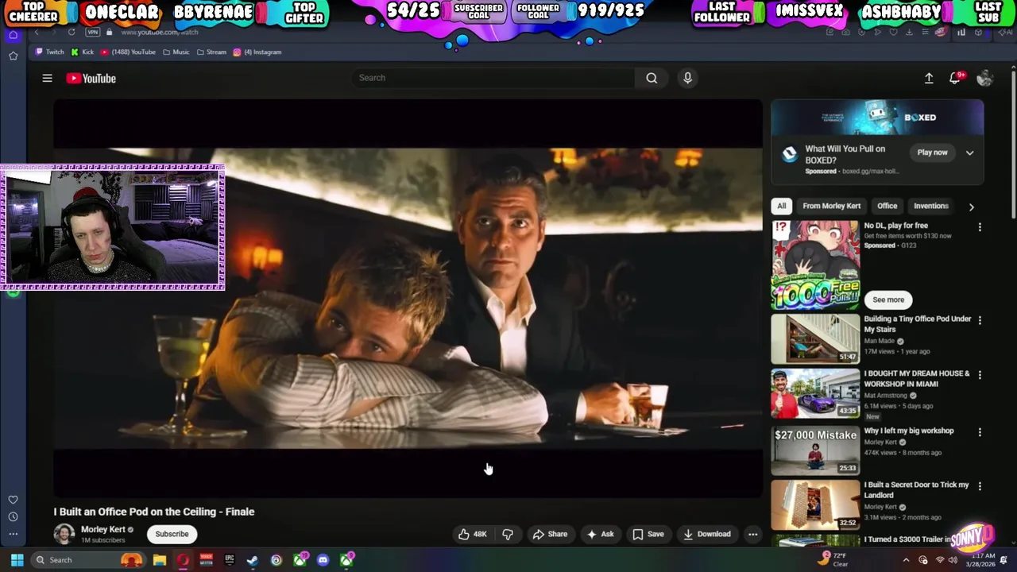Click See more on sponsored game ad

[888, 300]
